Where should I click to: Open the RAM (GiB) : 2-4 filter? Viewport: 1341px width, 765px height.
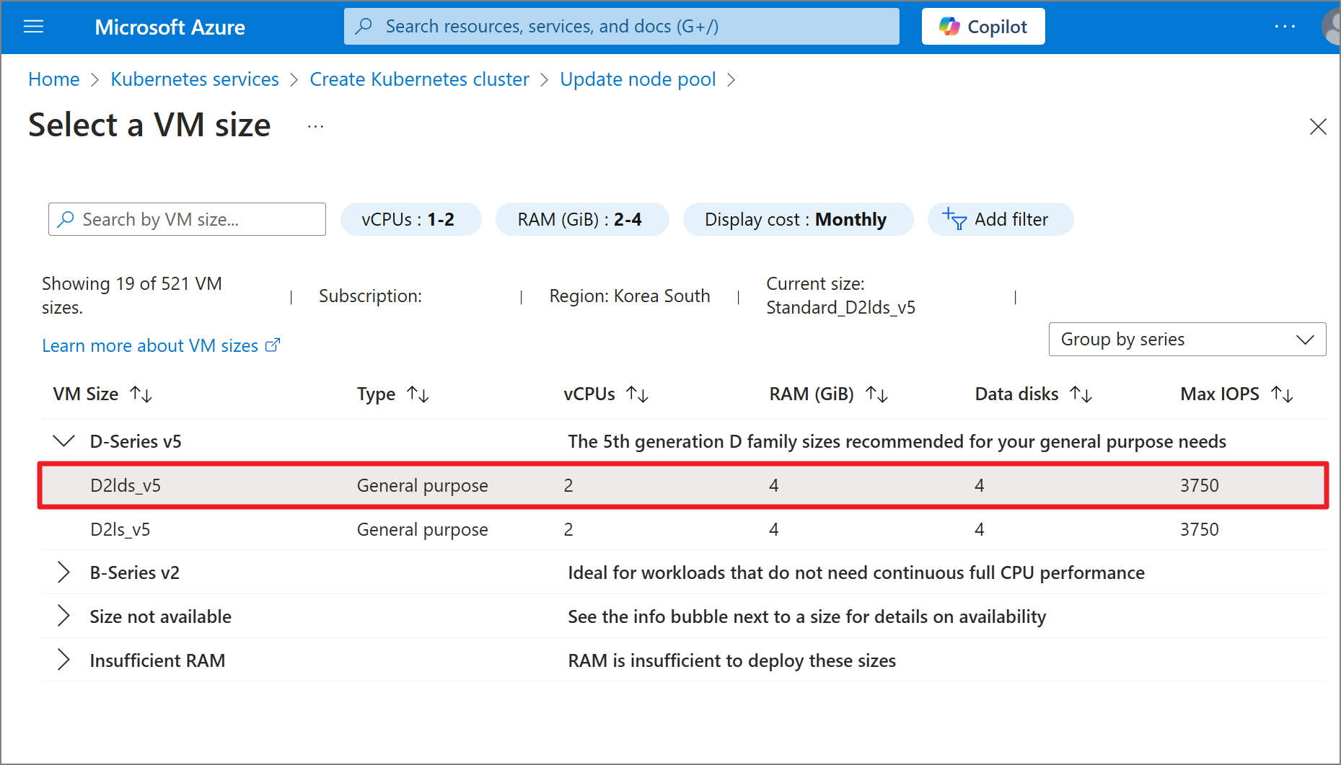pos(582,219)
